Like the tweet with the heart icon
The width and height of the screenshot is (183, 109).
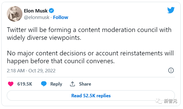pyautogui.click(x=11, y=84)
